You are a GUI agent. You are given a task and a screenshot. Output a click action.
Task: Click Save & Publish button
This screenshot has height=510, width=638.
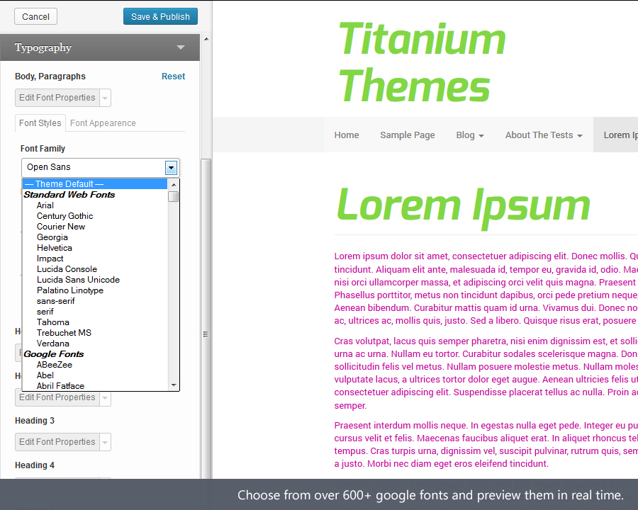click(x=160, y=17)
